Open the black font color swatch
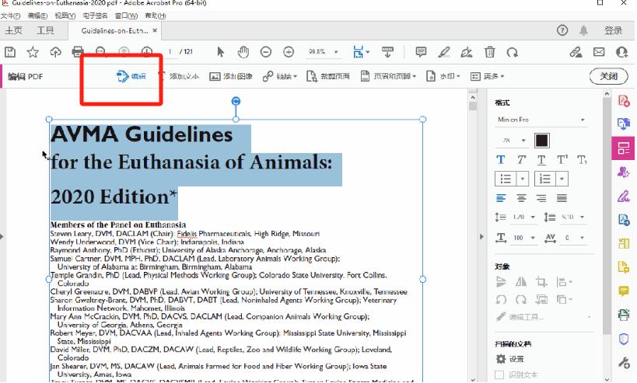The image size is (637, 383). pyautogui.click(x=542, y=141)
